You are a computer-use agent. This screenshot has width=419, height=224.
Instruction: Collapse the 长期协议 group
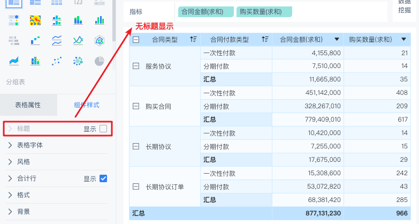(136, 146)
